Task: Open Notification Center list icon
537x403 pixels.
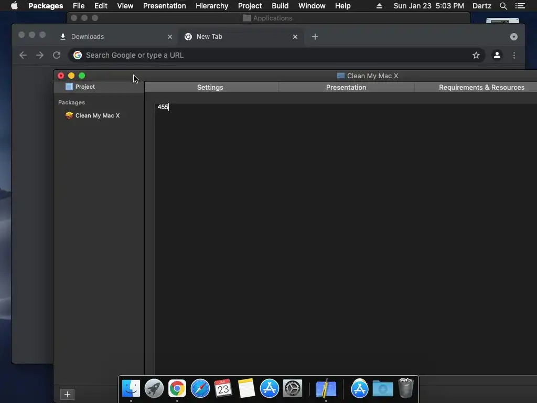Action: pyautogui.click(x=520, y=6)
